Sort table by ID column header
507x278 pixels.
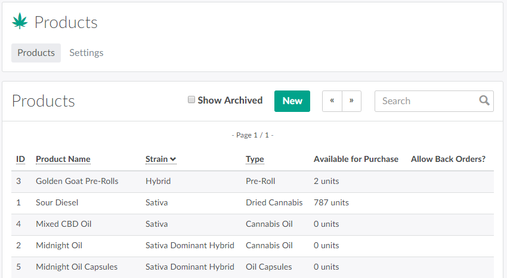tap(20, 159)
